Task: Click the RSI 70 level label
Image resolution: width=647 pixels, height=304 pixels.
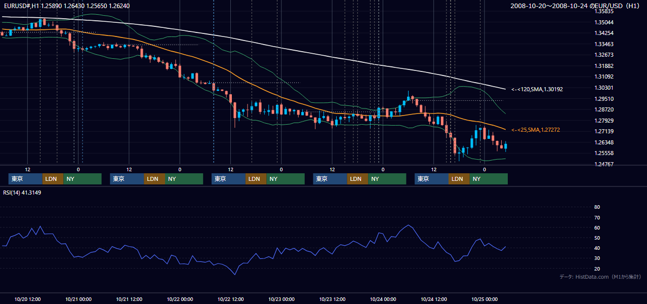Action: [597, 217]
